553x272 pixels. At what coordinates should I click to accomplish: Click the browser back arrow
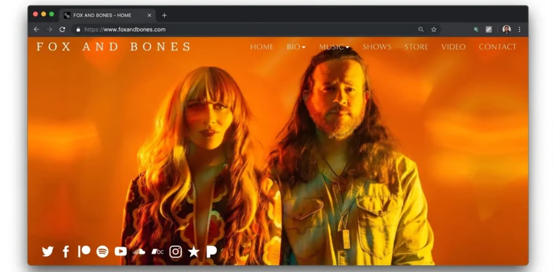pos(36,29)
